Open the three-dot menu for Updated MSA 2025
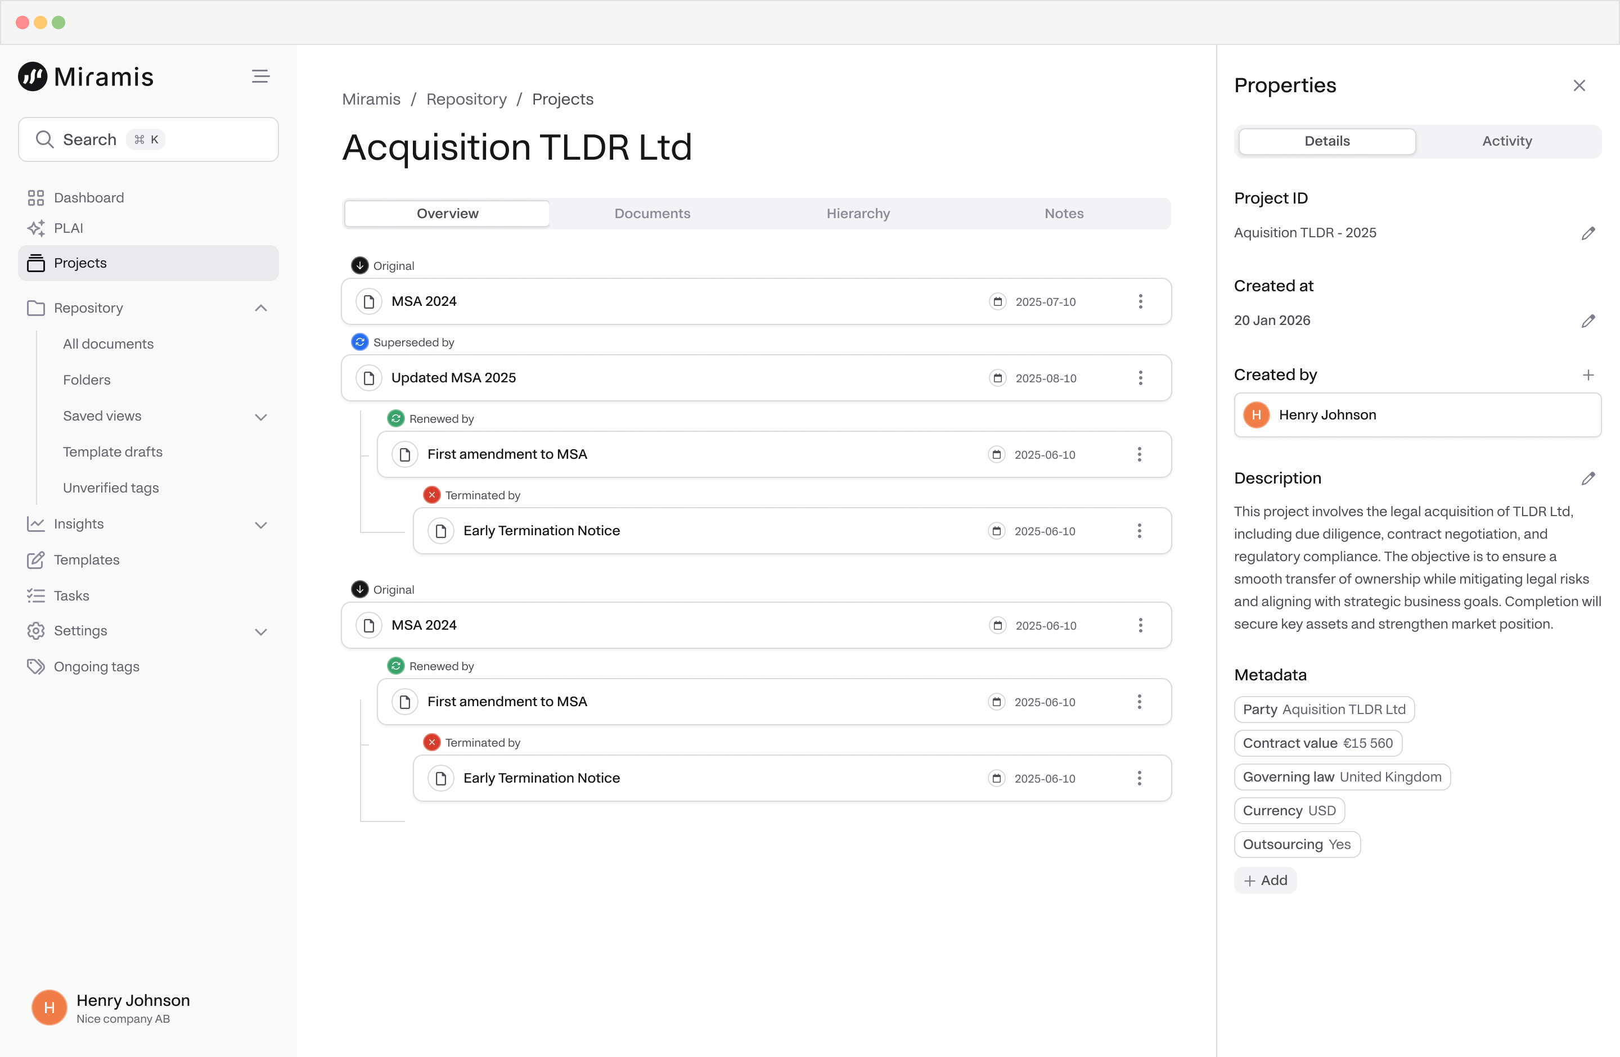The height and width of the screenshot is (1057, 1620). (x=1140, y=377)
